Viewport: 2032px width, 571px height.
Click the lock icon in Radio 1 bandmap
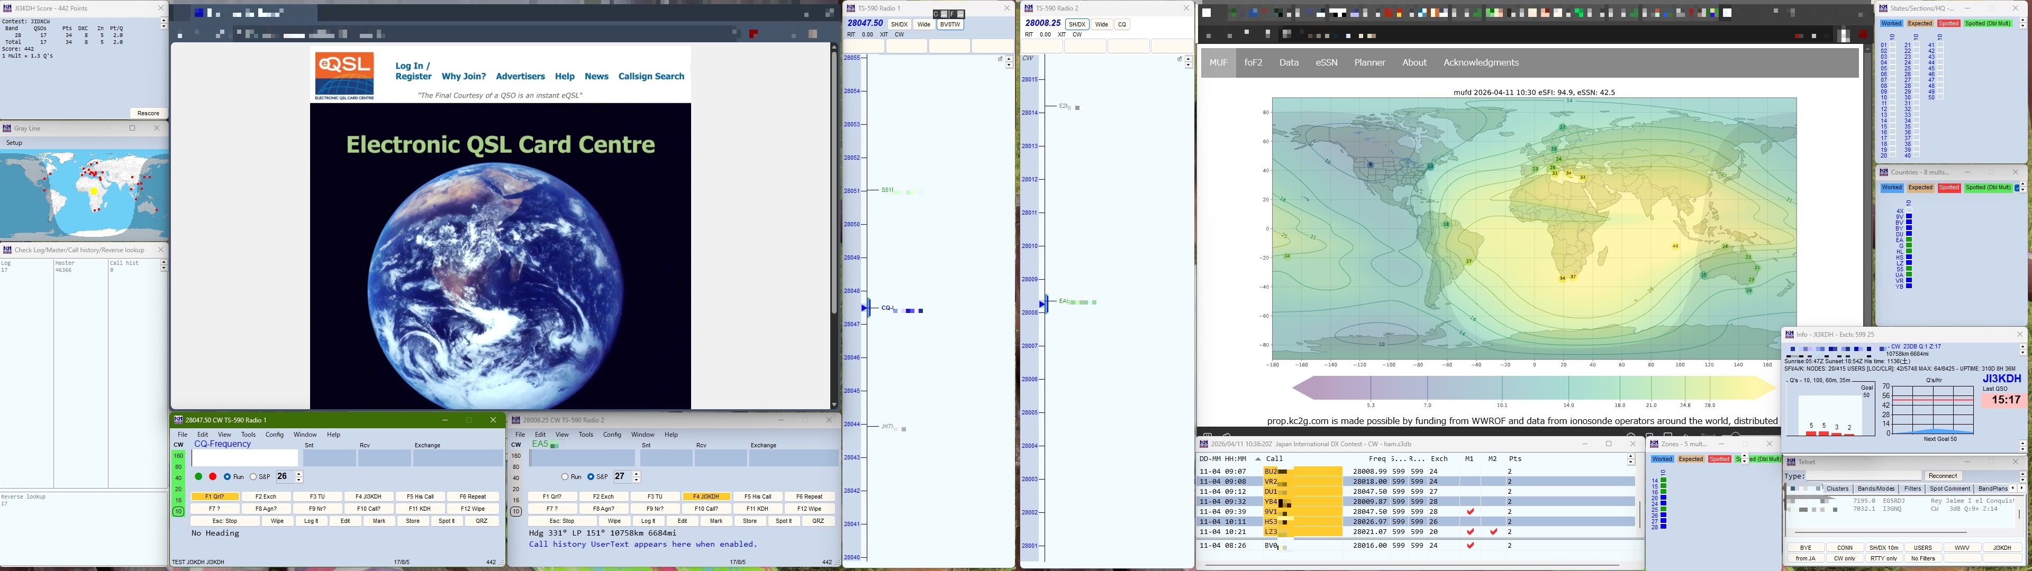1000,58
